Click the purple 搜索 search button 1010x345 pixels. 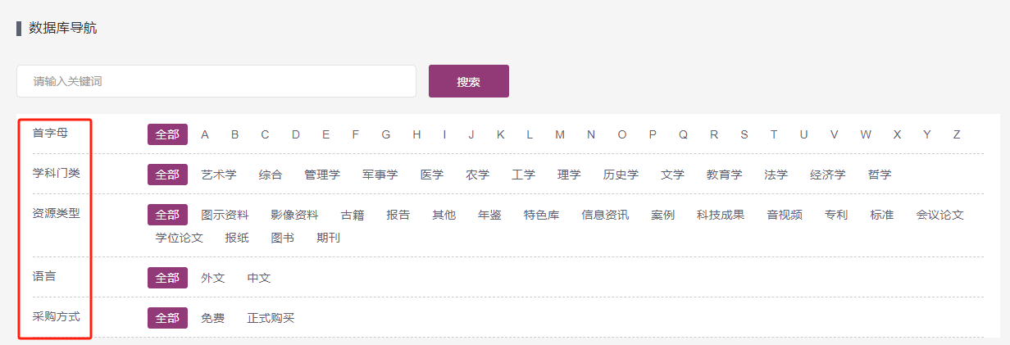click(468, 81)
